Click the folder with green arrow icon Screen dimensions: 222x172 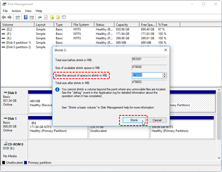coord(52,17)
